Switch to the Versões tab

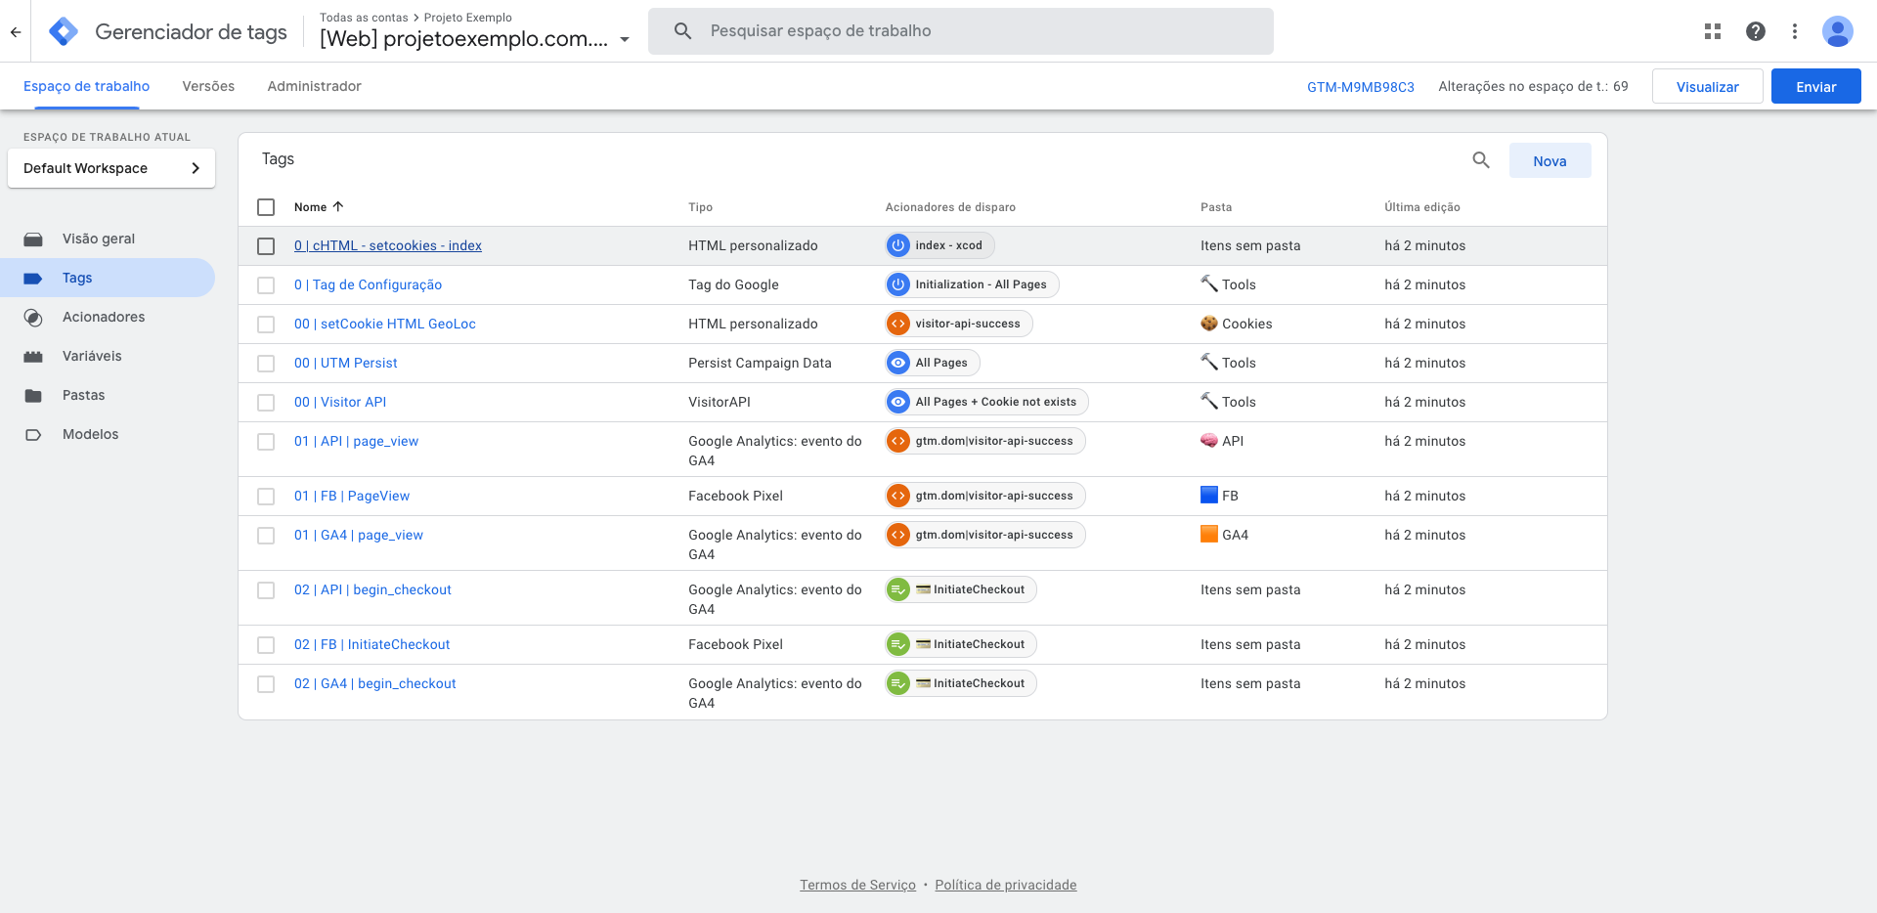tap(208, 86)
